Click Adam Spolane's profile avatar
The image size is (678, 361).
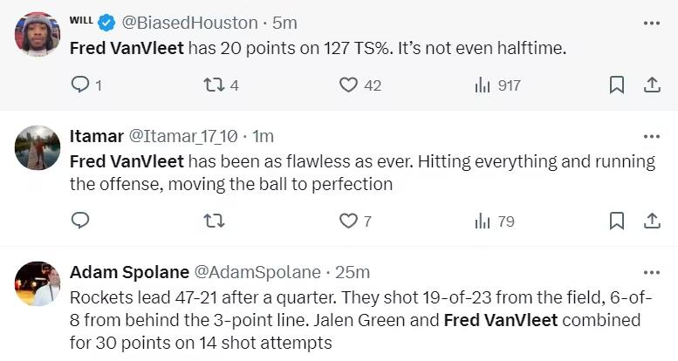(38, 283)
